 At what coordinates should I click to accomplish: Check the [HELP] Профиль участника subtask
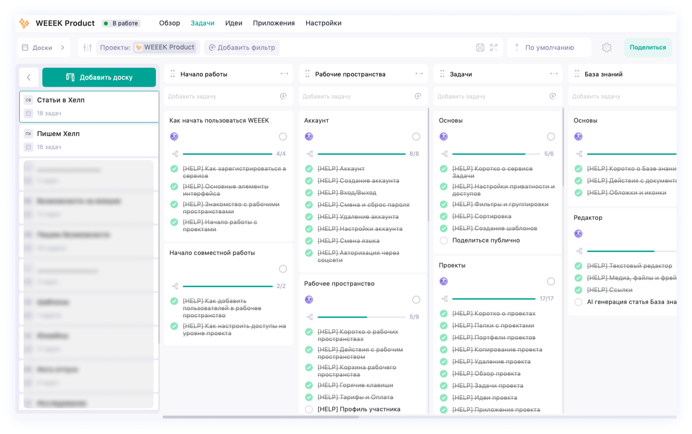[x=309, y=409]
